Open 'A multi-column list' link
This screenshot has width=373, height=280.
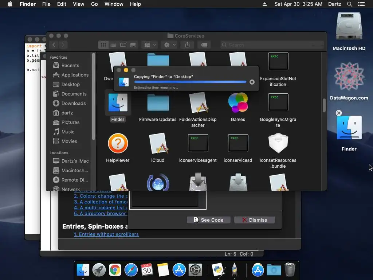pyautogui.click(x=101, y=207)
